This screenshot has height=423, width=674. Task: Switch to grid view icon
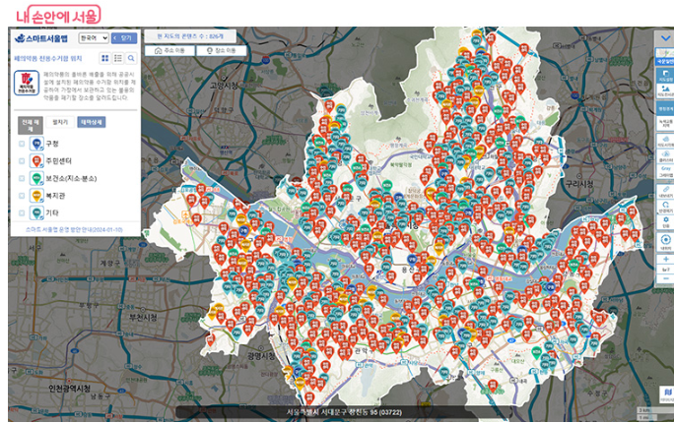pyautogui.click(x=104, y=58)
